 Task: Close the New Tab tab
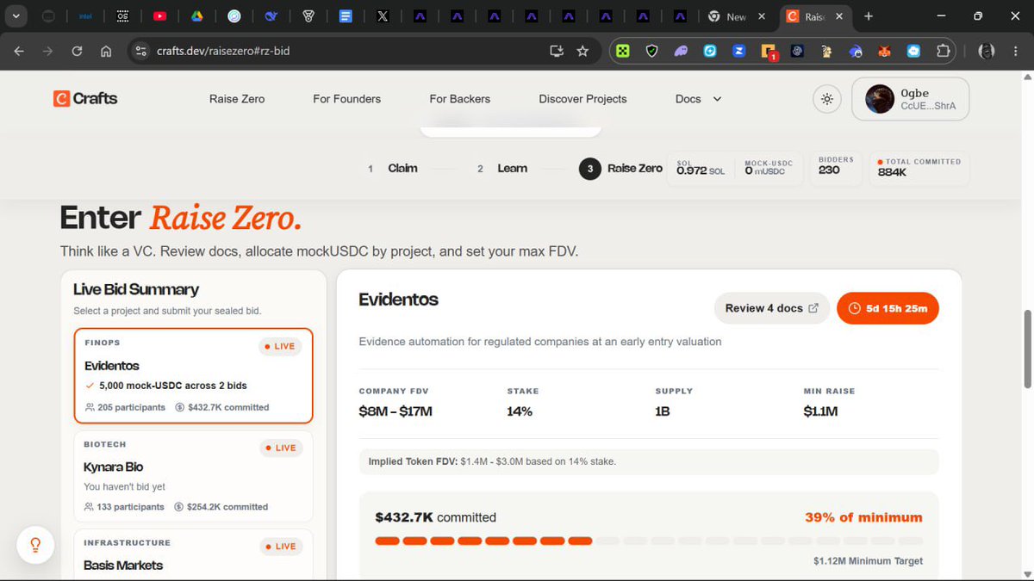point(761,16)
